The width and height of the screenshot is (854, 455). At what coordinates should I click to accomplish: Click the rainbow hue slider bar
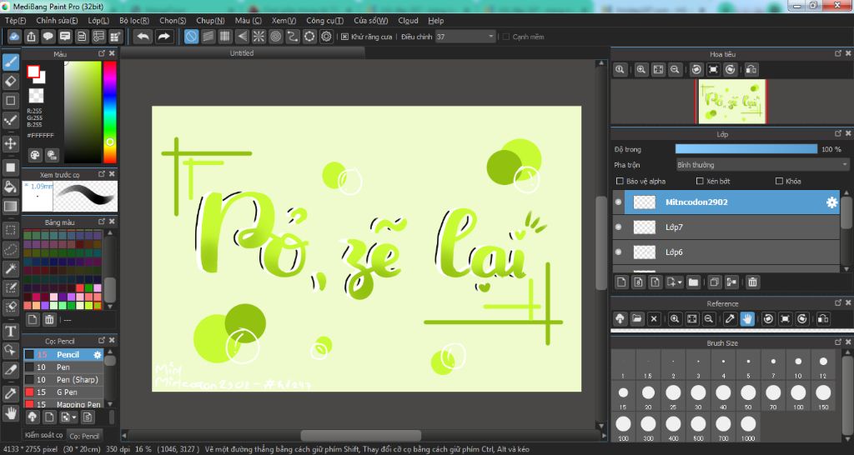pyautogui.click(x=109, y=112)
